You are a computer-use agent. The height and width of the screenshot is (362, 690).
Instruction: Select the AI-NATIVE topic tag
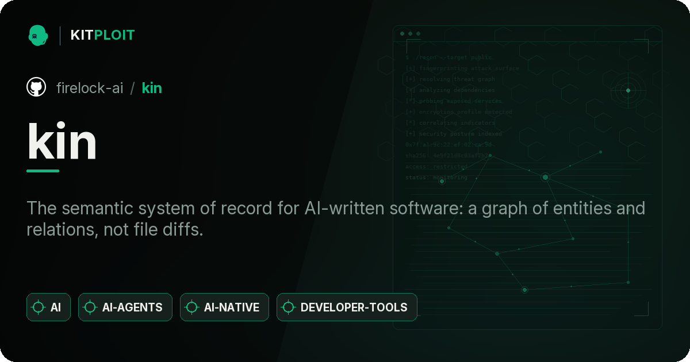pyautogui.click(x=224, y=307)
